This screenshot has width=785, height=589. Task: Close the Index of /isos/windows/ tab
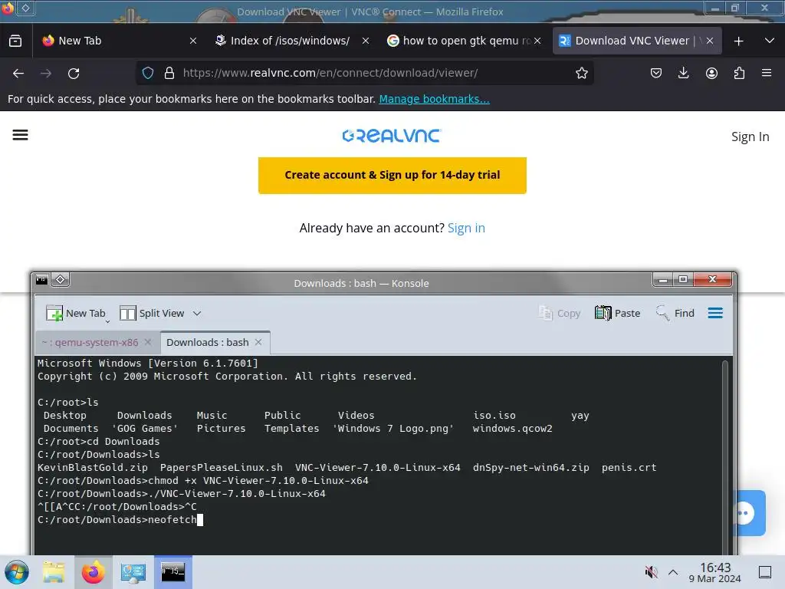pos(366,41)
